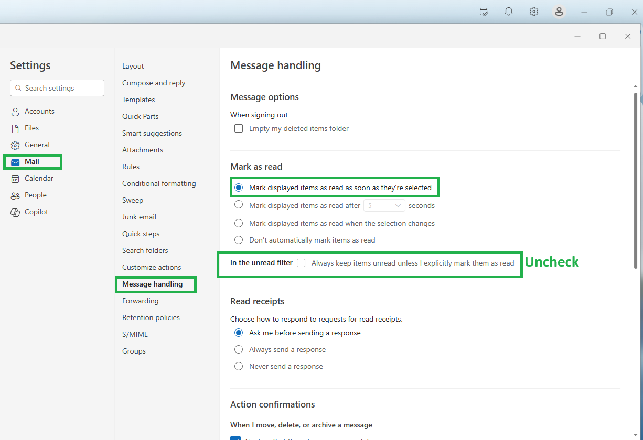
Task: Open Rules settings
Action: click(x=131, y=167)
